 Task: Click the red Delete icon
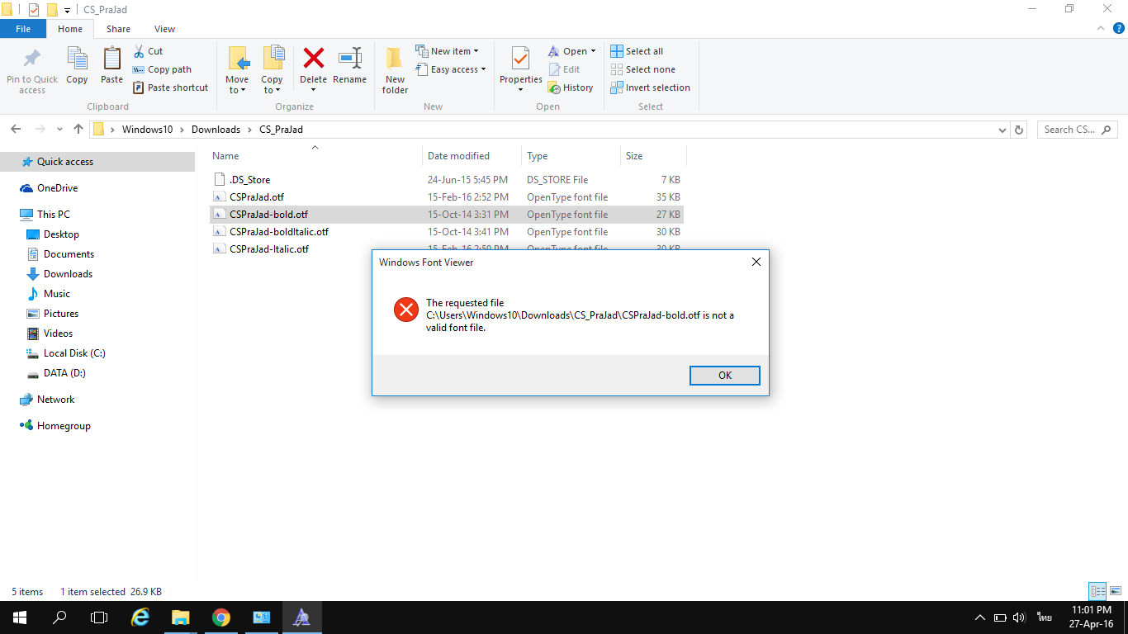(313, 58)
